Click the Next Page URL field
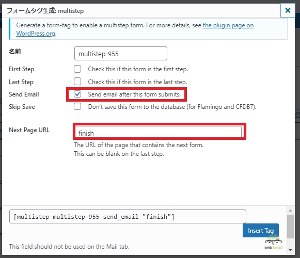This screenshot has width=300, height=258. 158,132
